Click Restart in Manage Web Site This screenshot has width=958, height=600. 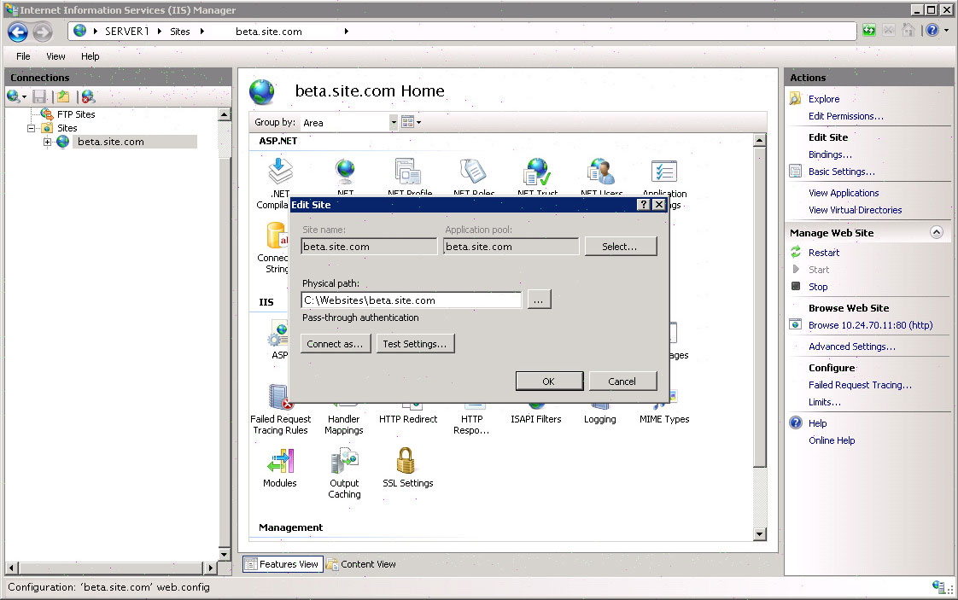pos(824,253)
